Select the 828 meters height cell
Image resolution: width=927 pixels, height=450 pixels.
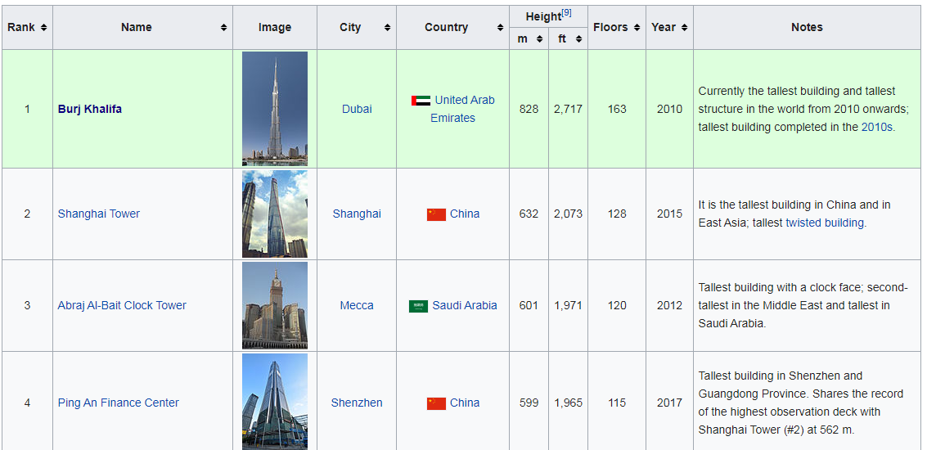coord(529,110)
